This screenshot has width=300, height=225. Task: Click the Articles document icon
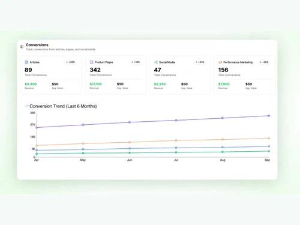point(26,62)
